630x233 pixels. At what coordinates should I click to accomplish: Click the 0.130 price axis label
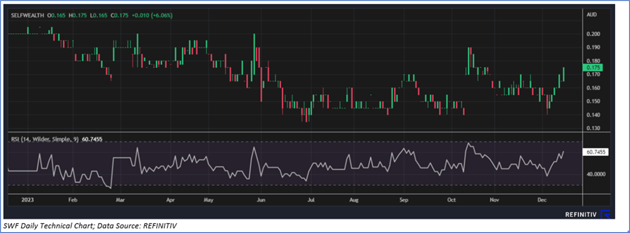point(594,128)
